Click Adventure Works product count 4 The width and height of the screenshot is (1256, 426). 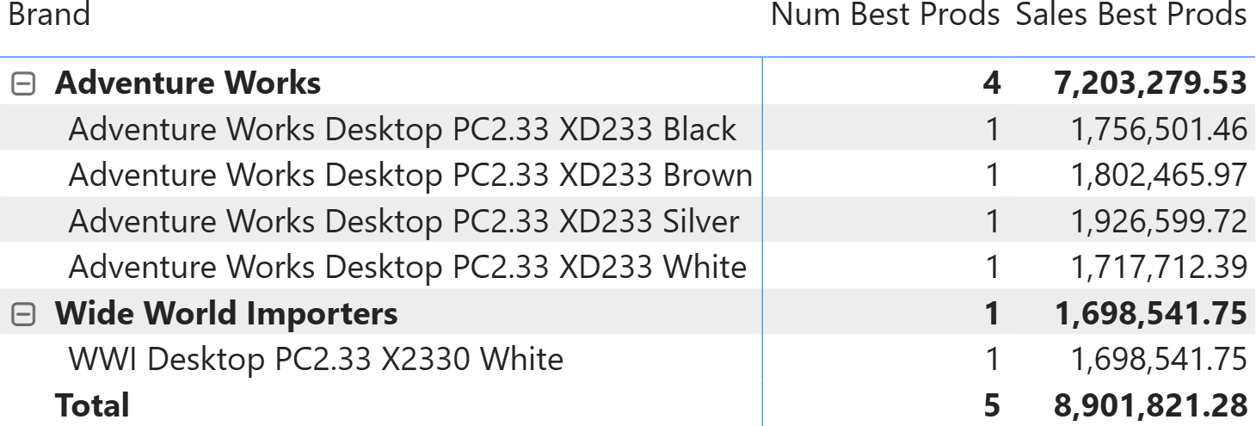pyautogui.click(x=992, y=83)
